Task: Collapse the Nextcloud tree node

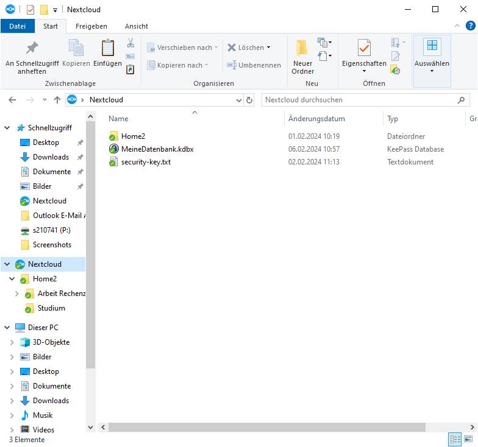Action: coord(7,264)
